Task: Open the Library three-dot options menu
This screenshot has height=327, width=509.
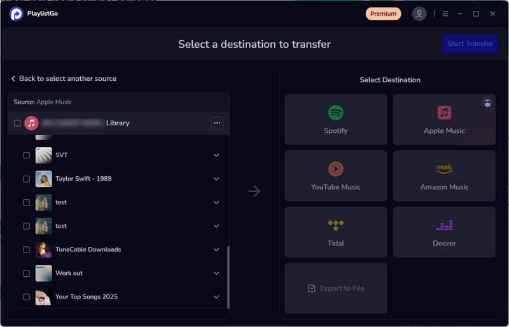Action: point(217,123)
